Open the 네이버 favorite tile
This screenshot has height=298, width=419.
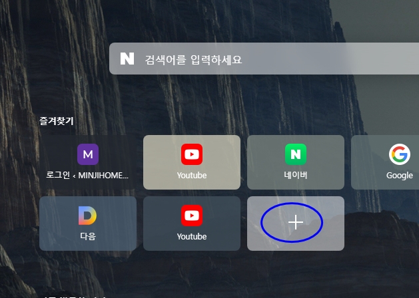pos(296,162)
